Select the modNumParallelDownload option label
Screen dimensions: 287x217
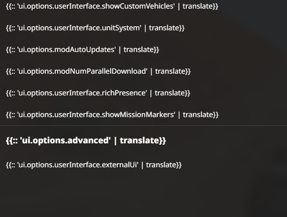(98, 71)
